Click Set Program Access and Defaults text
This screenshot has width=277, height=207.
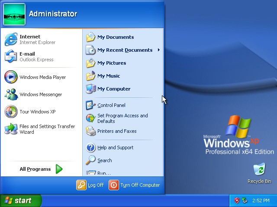(x=122, y=118)
